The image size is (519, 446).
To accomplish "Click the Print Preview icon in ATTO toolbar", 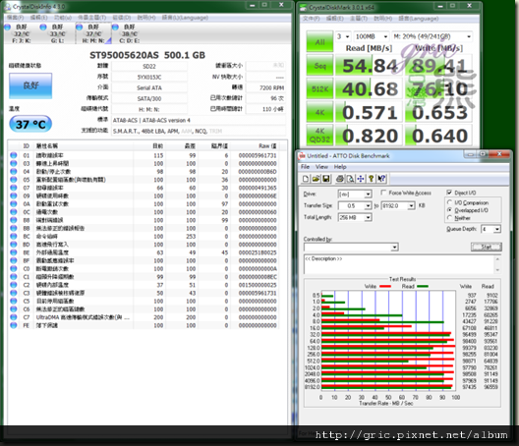I will click(x=350, y=179).
